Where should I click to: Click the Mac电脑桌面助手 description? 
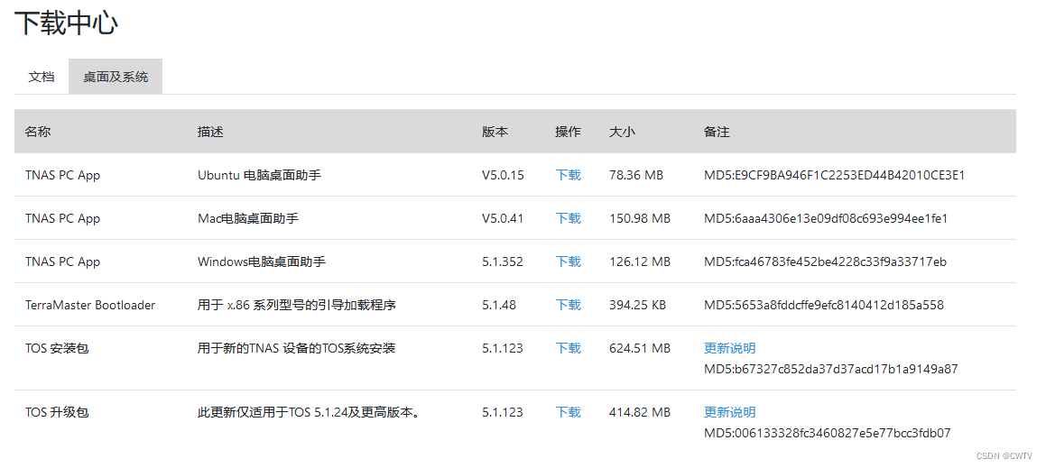click(x=248, y=218)
